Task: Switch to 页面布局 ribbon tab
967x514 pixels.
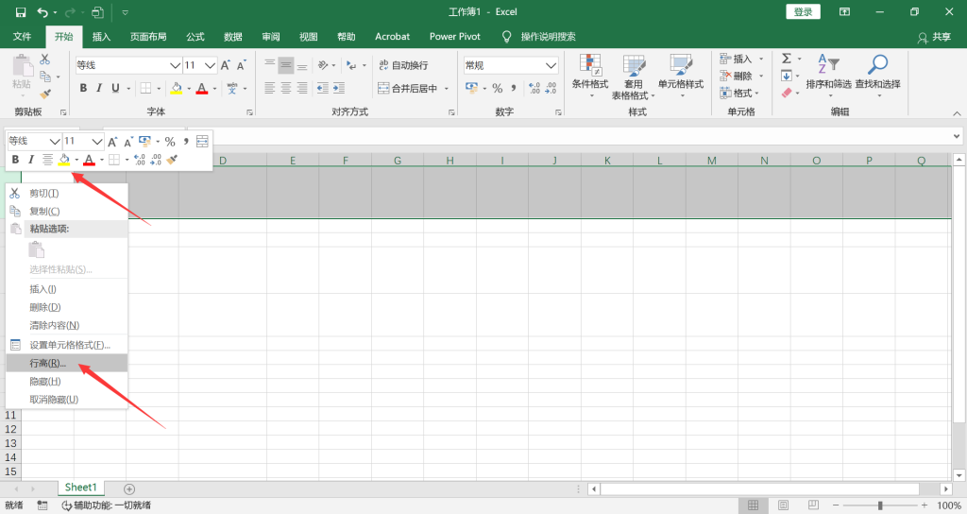Action: [148, 37]
